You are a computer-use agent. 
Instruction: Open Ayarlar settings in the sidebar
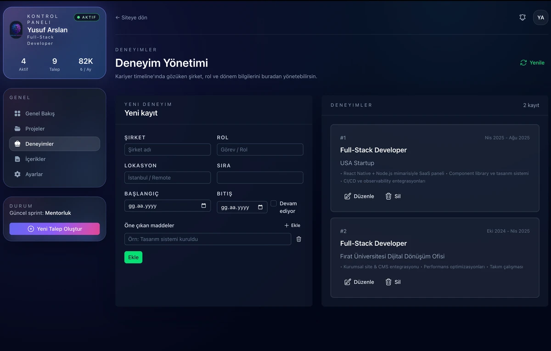point(34,174)
